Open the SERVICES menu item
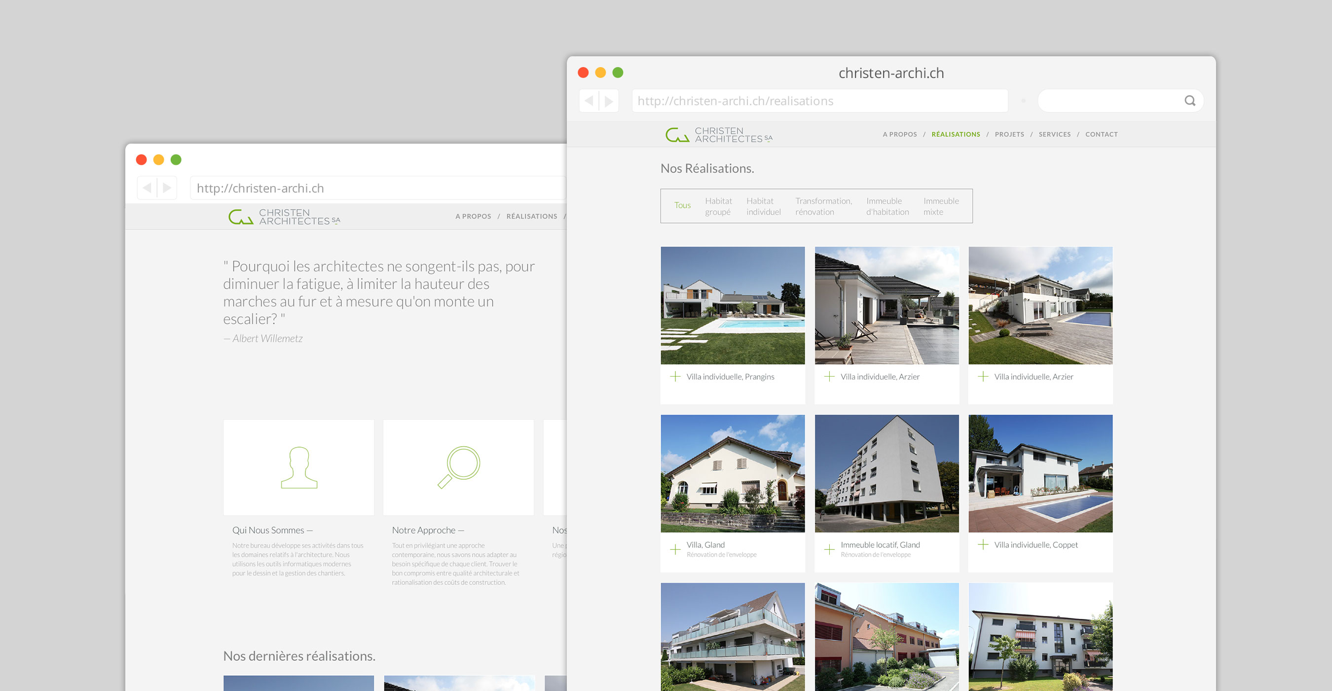Image resolution: width=1332 pixels, height=691 pixels. click(x=1054, y=134)
